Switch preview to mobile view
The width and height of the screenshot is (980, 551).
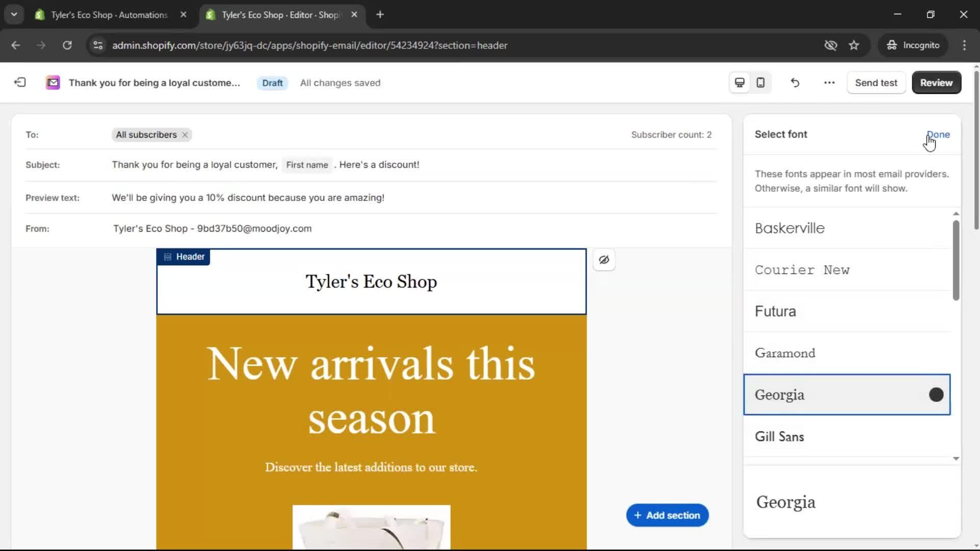[760, 82]
